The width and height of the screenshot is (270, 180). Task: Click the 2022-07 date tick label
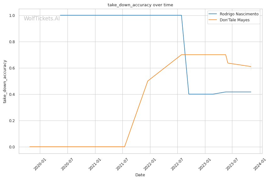177,163
